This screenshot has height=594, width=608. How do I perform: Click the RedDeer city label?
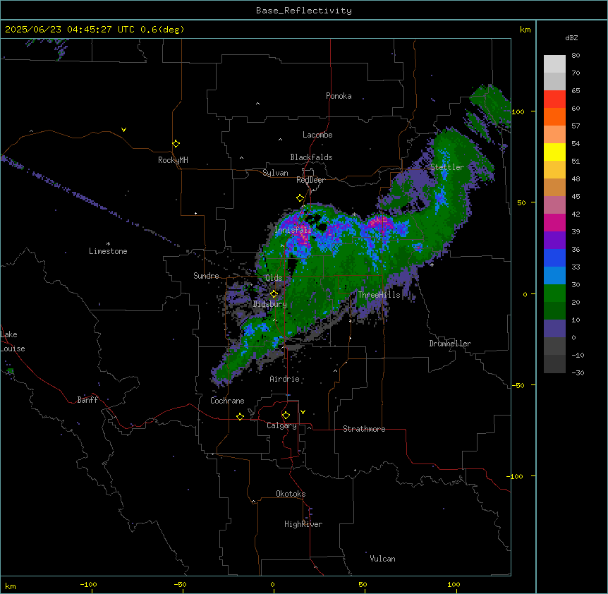click(x=311, y=181)
